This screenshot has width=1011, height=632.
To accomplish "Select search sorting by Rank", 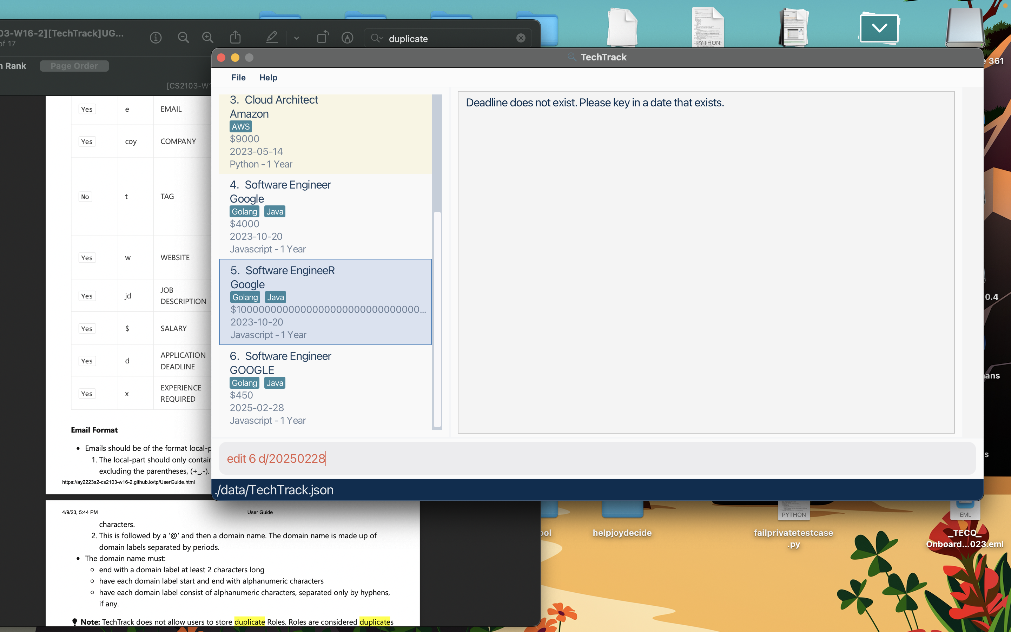I will 15,66.
